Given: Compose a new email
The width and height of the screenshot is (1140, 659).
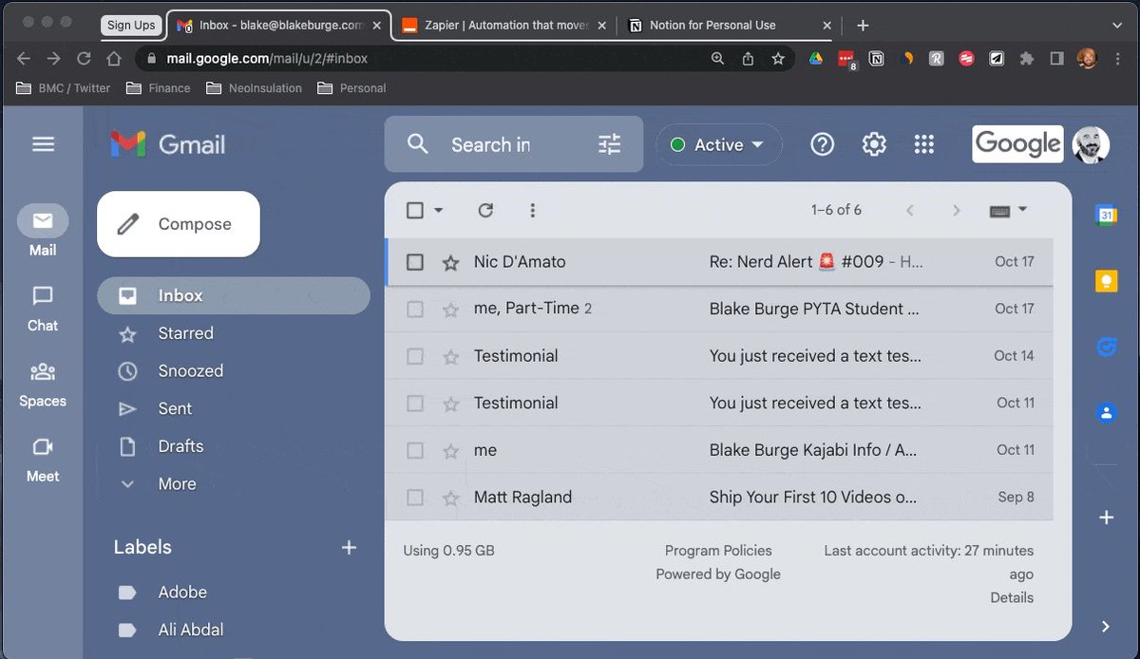Looking at the screenshot, I should (x=179, y=224).
